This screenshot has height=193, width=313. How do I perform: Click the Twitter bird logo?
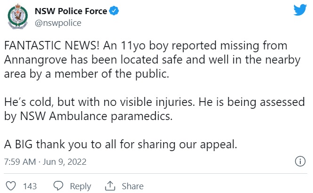299,10
